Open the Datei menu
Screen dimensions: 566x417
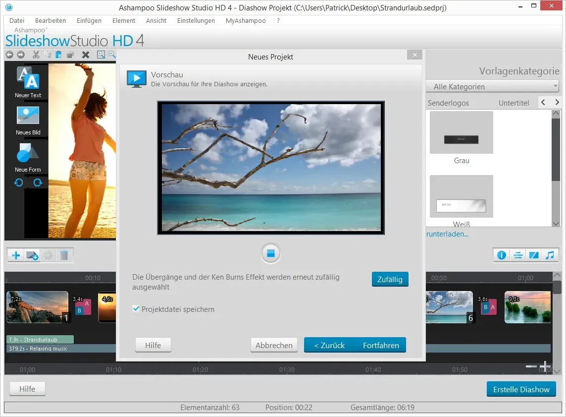tap(17, 21)
